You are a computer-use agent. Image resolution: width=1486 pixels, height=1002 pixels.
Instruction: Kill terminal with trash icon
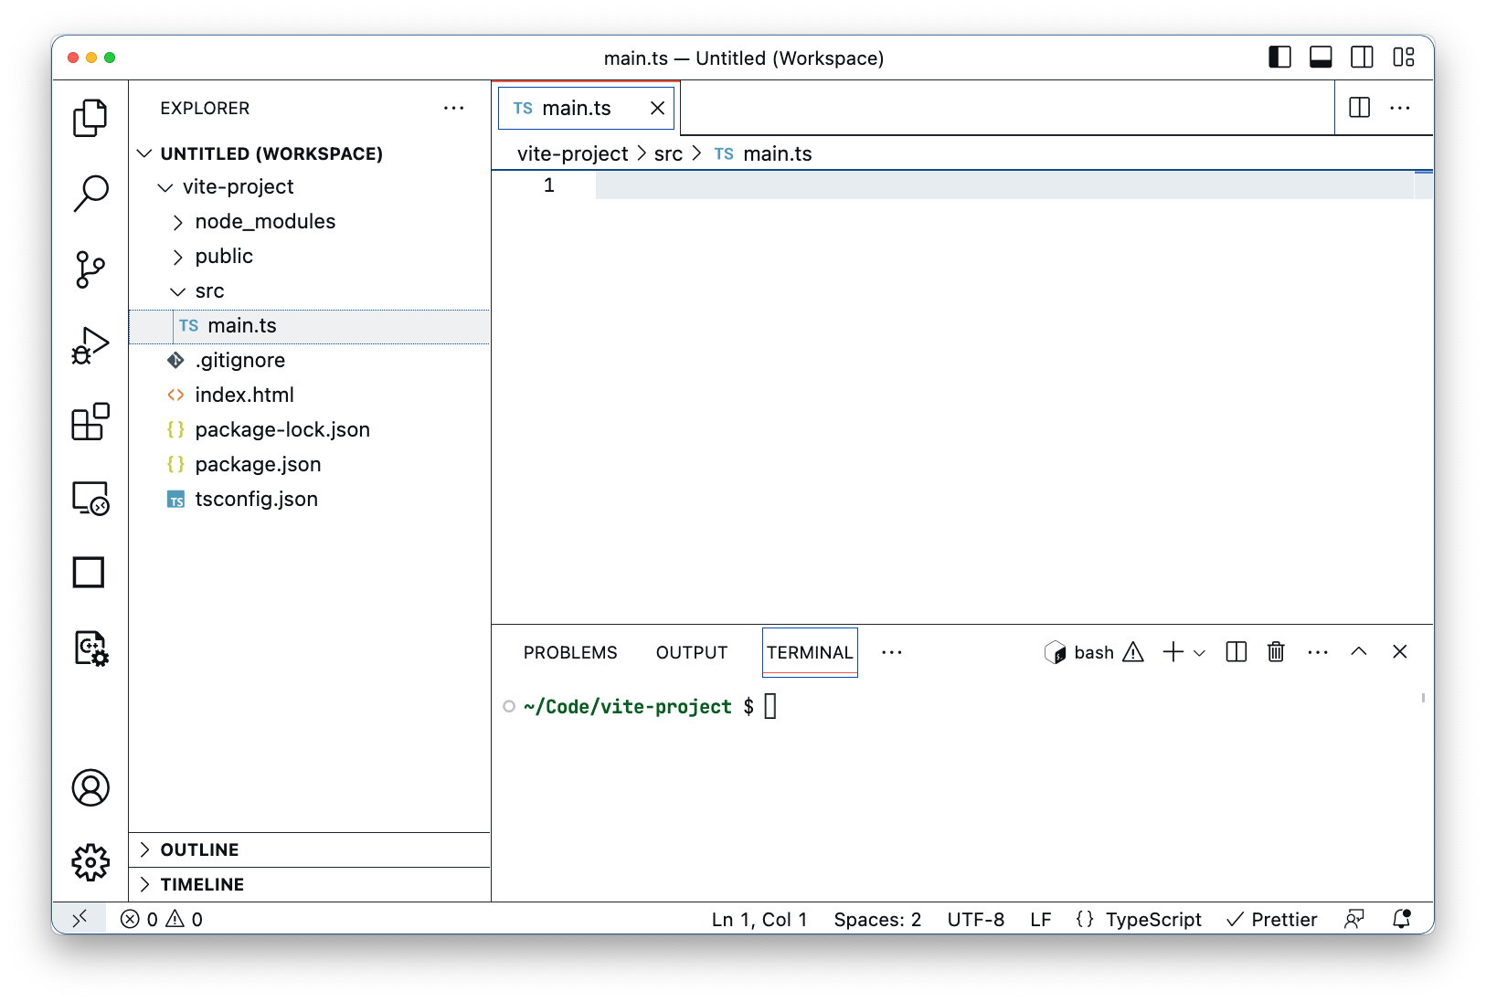pos(1276,652)
